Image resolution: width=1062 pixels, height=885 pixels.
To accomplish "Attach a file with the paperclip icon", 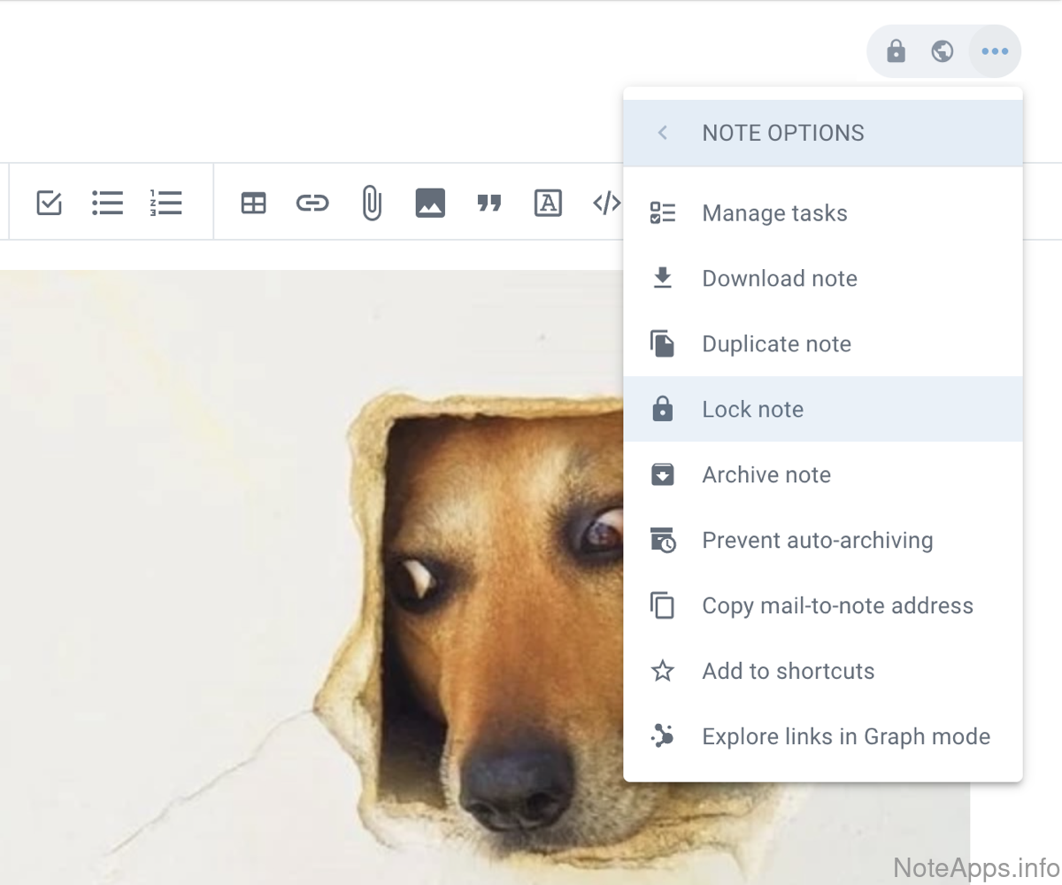I will click(372, 203).
